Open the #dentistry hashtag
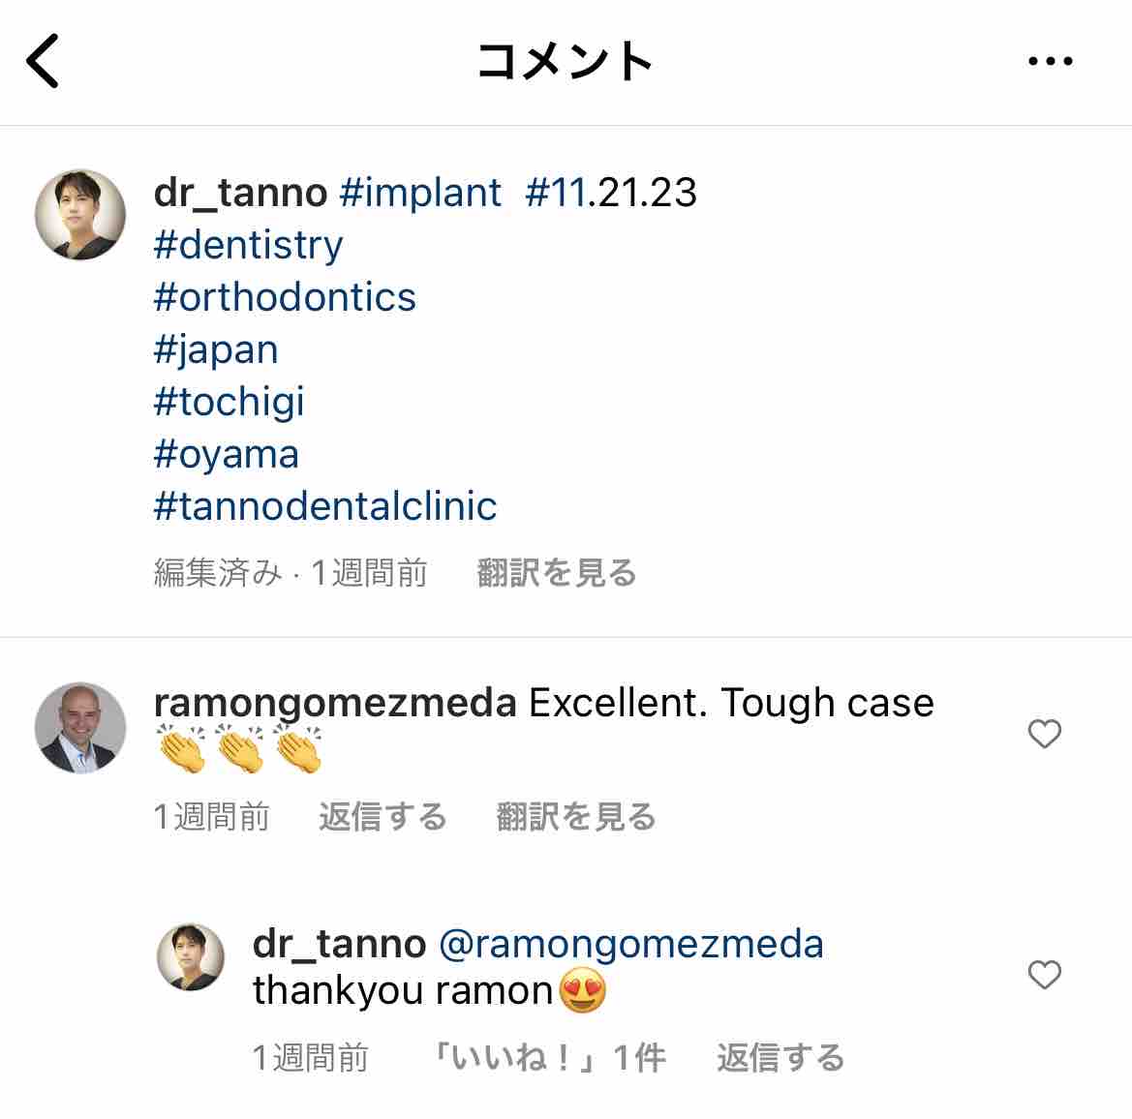The height and width of the screenshot is (1119, 1132). [248, 245]
